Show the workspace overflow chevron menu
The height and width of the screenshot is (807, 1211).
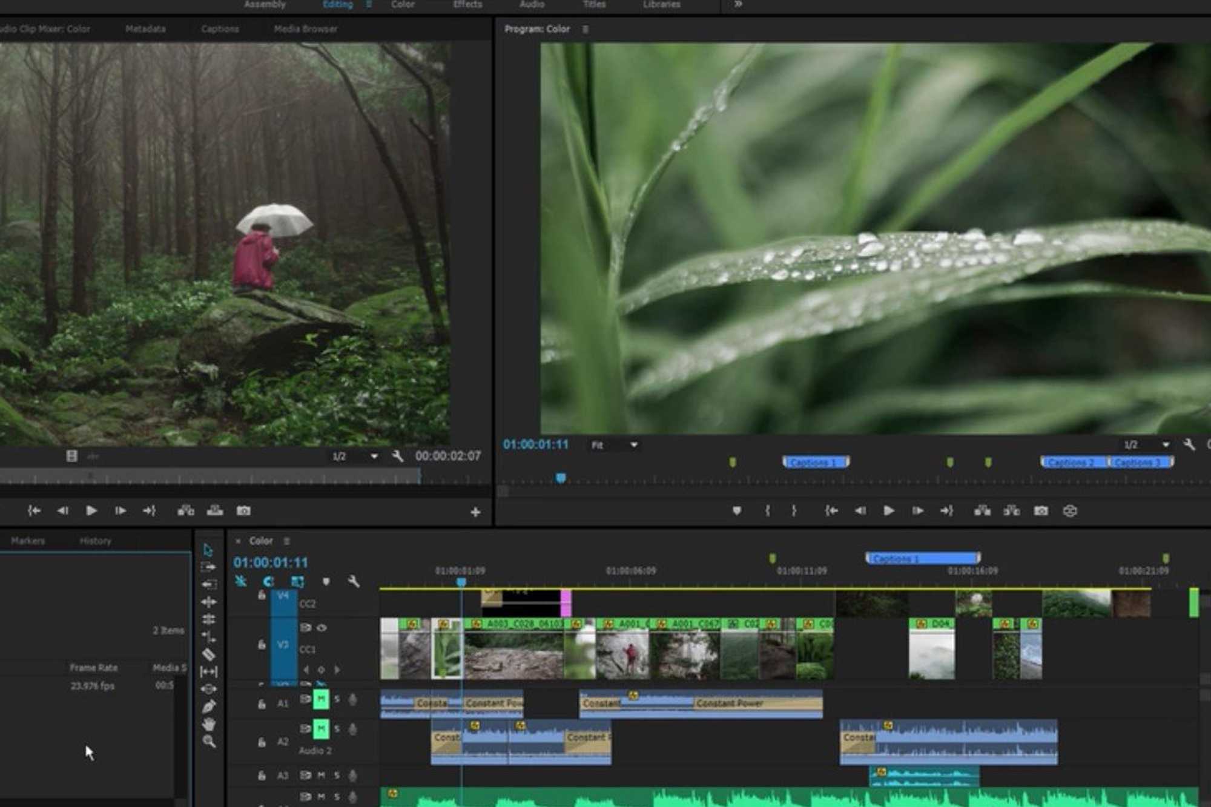click(x=738, y=4)
